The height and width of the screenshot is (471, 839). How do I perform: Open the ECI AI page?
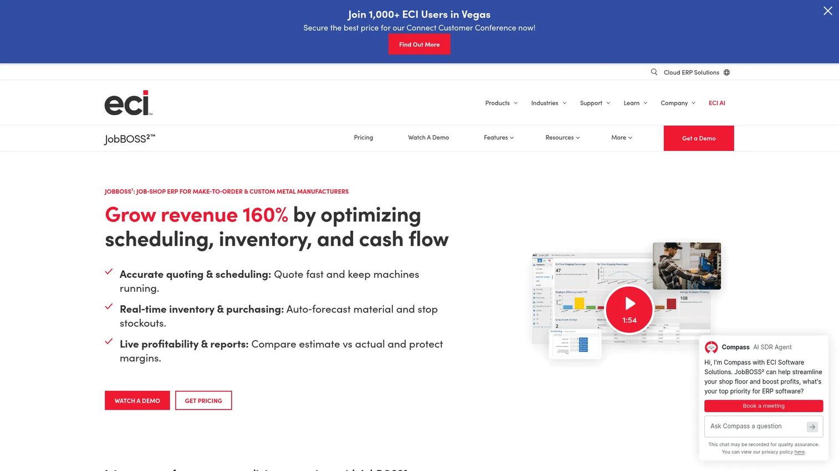[717, 103]
